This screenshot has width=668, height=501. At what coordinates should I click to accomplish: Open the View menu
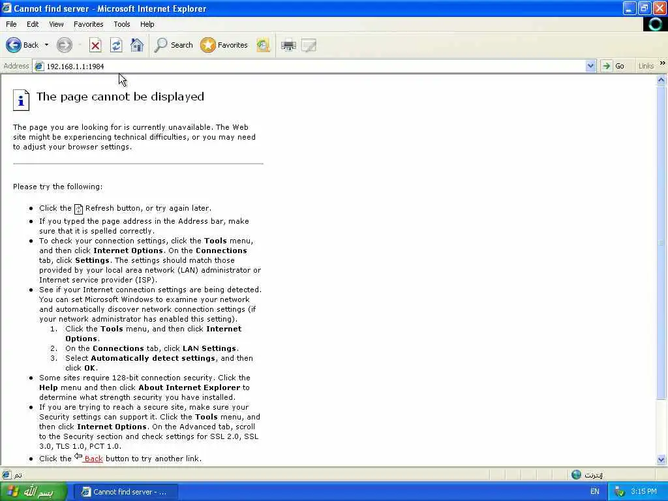tap(56, 24)
